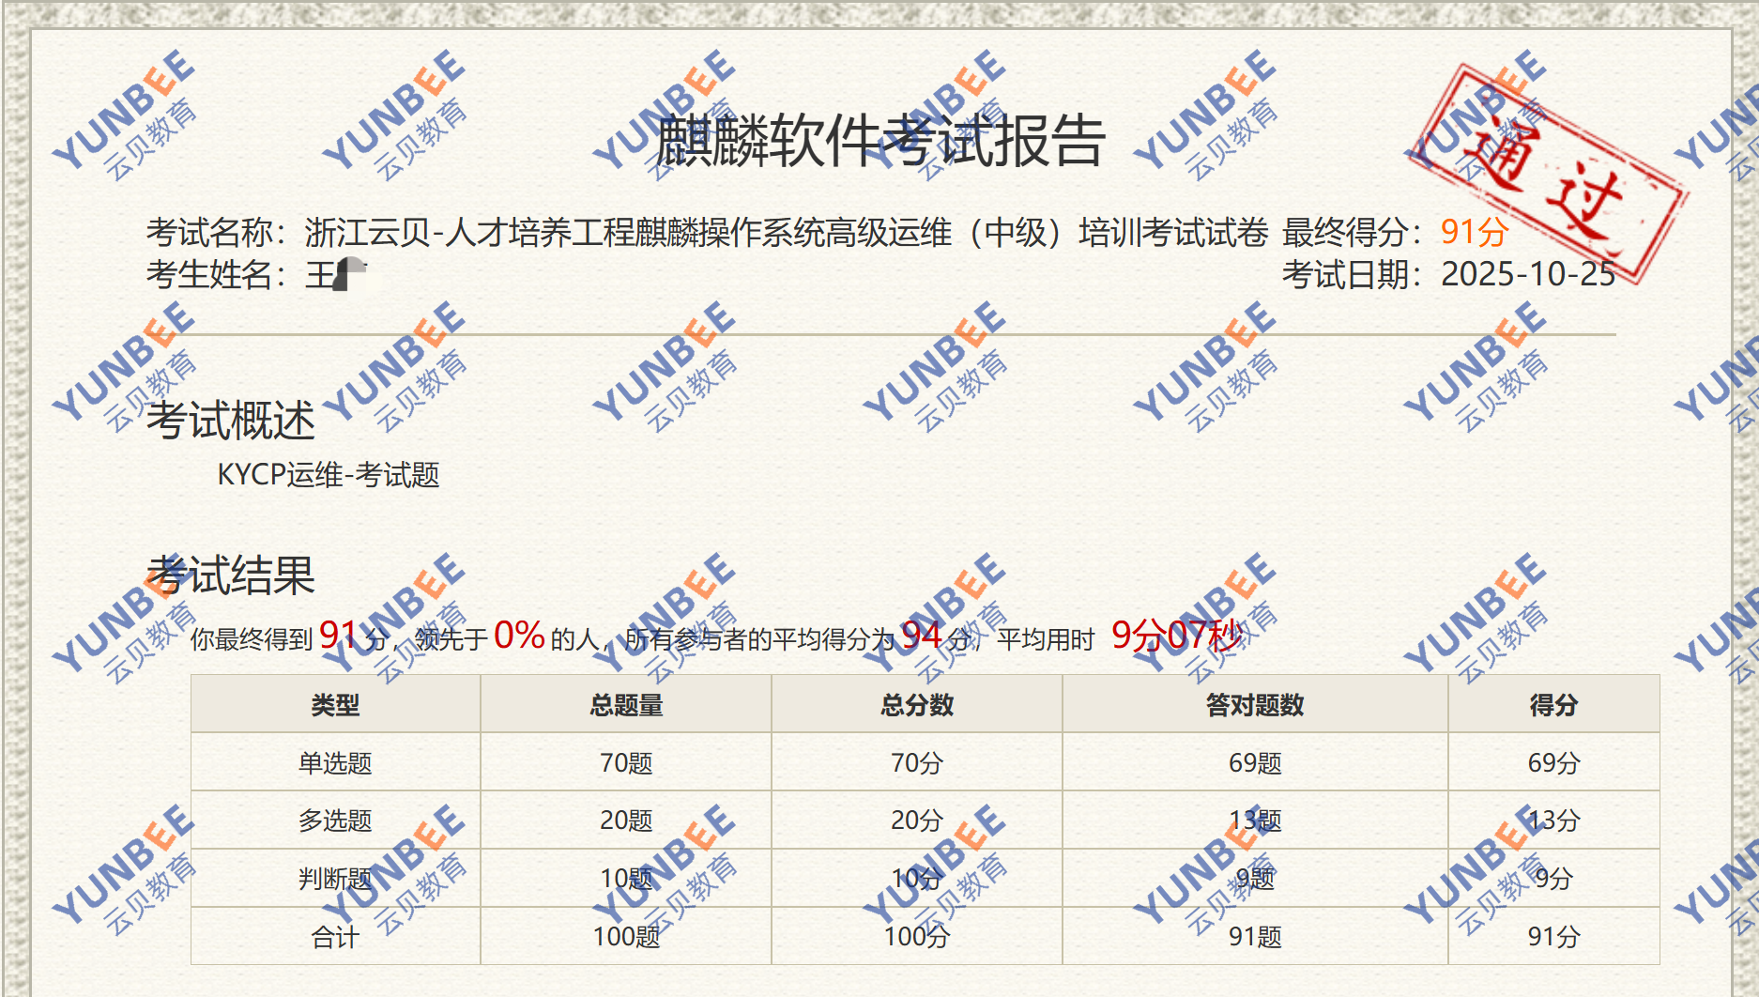Image resolution: width=1759 pixels, height=997 pixels.
Task: Select the 单选题 row label
Action: (x=335, y=762)
